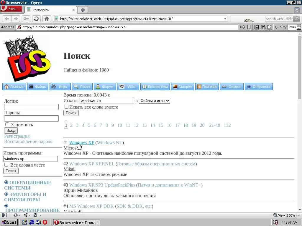Open the Windows NT category link
This screenshot has height=226, width=302.
pyautogui.click(x=110, y=143)
